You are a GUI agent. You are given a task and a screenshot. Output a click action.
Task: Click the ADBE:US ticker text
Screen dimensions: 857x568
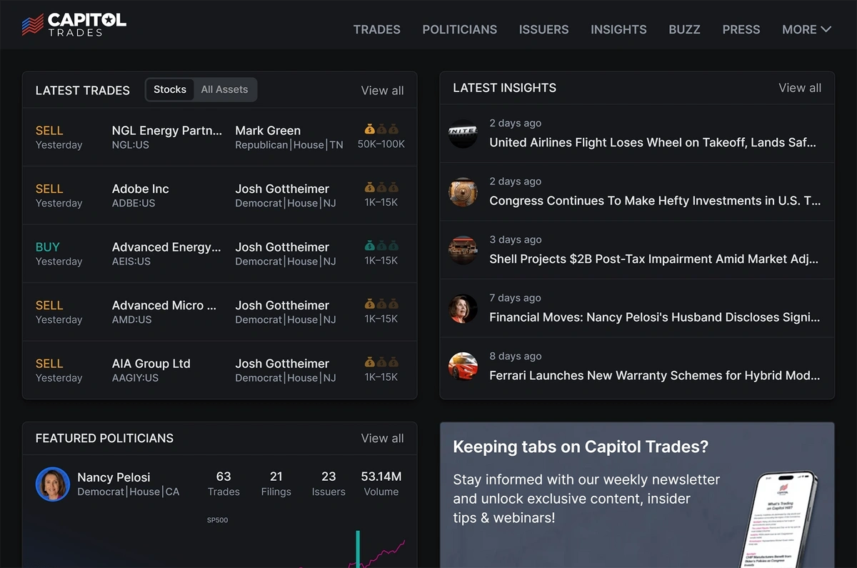(134, 203)
